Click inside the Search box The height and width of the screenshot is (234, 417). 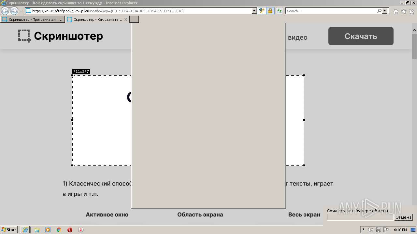tap(331, 11)
